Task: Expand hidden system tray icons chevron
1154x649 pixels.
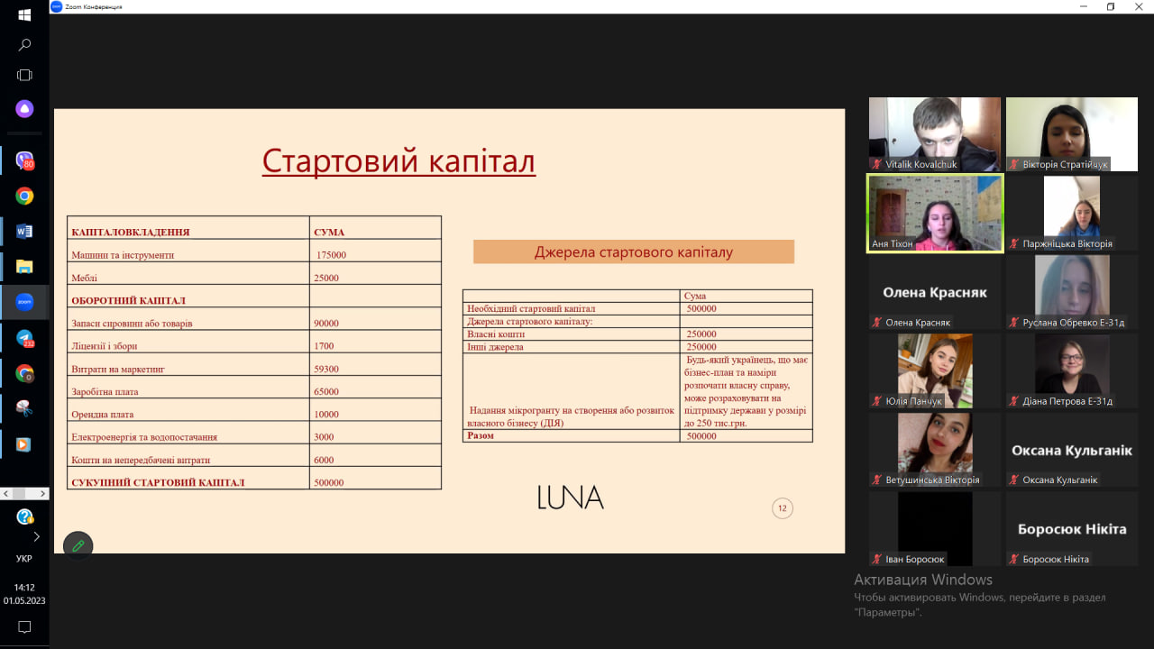Action: pyautogui.click(x=36, y=536)
